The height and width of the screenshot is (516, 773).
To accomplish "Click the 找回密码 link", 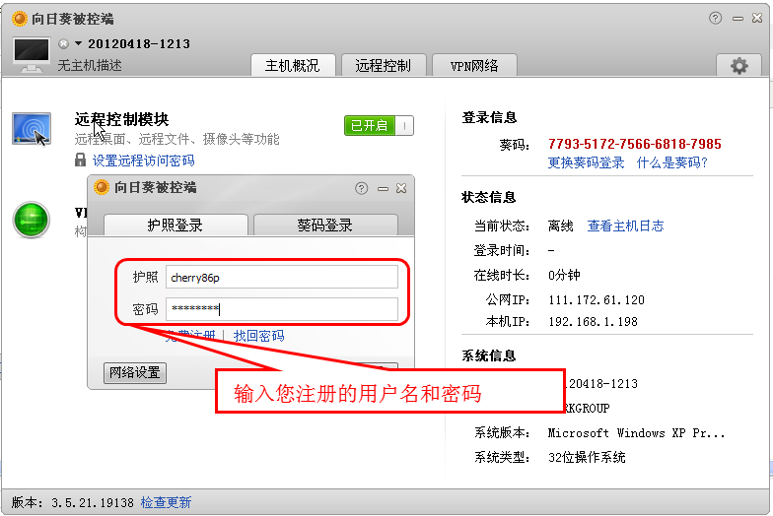I will coord(258,336).
